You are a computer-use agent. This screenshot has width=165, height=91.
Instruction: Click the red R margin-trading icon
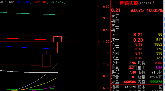pyautogui.click(x=154, y=2)
